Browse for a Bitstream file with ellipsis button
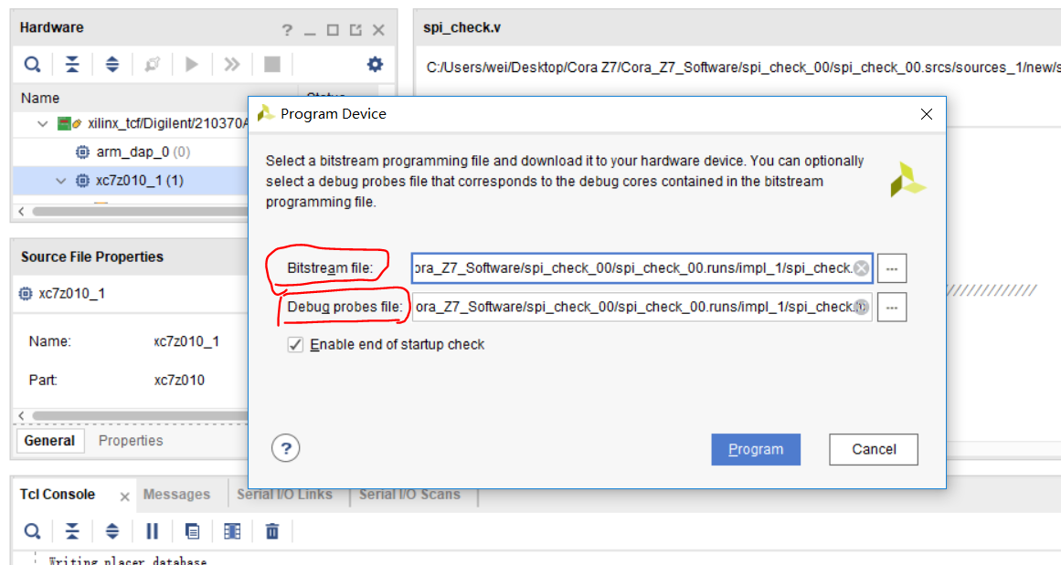Image resolution: width=1061 pixels, height=565 pixels. pyautogui.click(x=892, y=267)
